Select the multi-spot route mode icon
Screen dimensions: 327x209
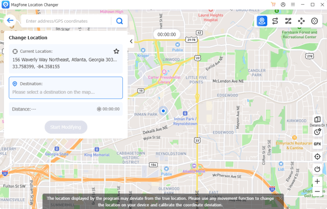[x=288, y=21]
